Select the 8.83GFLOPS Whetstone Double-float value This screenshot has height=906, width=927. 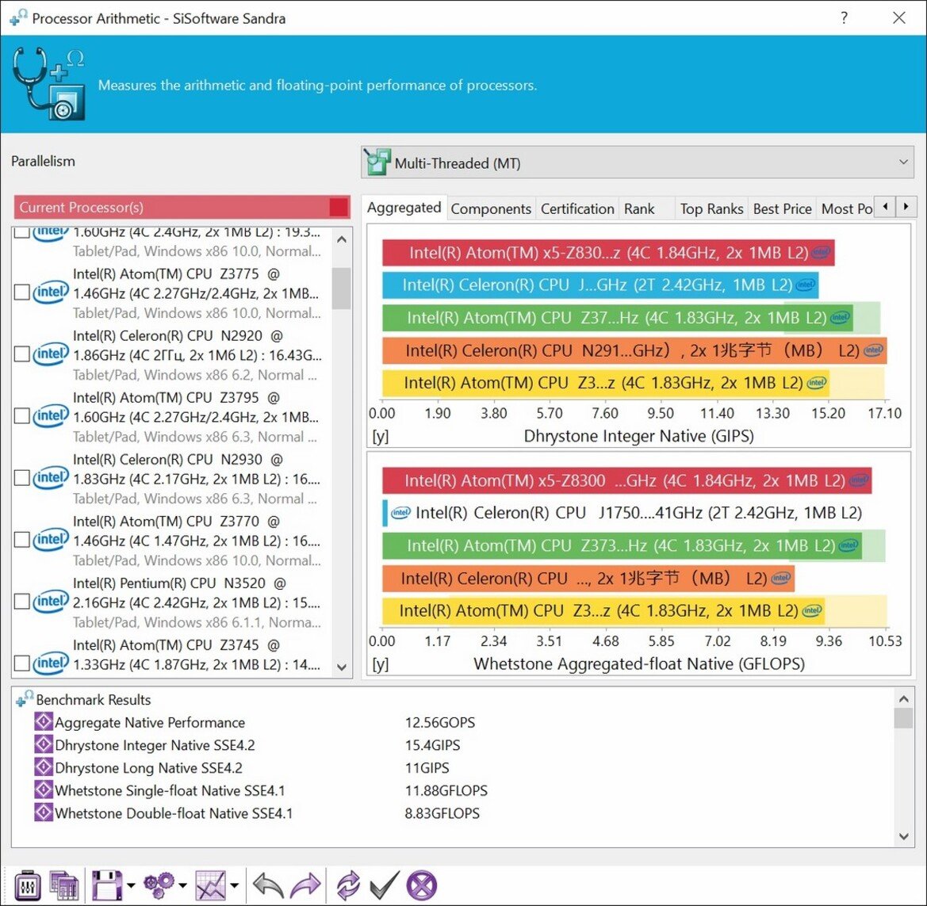point(442,812)
